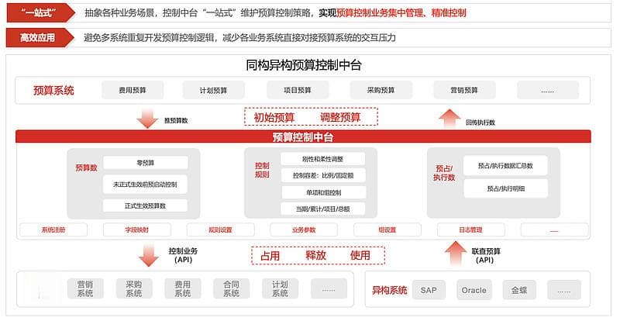Select the red “一站式” tag
The height and width of the screenshot is (321, 620).
tap(40, 12)
